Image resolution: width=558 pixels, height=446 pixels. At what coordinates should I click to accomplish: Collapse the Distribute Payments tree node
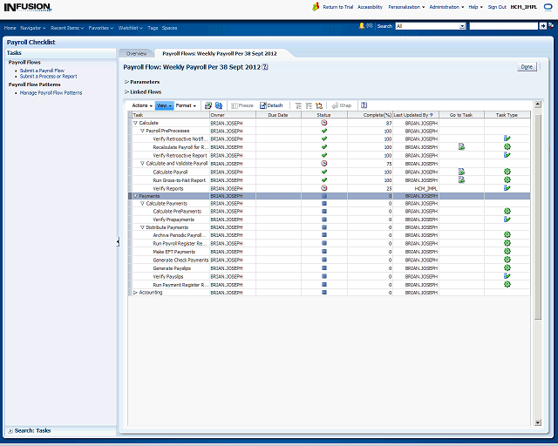[x=142, y=227]
